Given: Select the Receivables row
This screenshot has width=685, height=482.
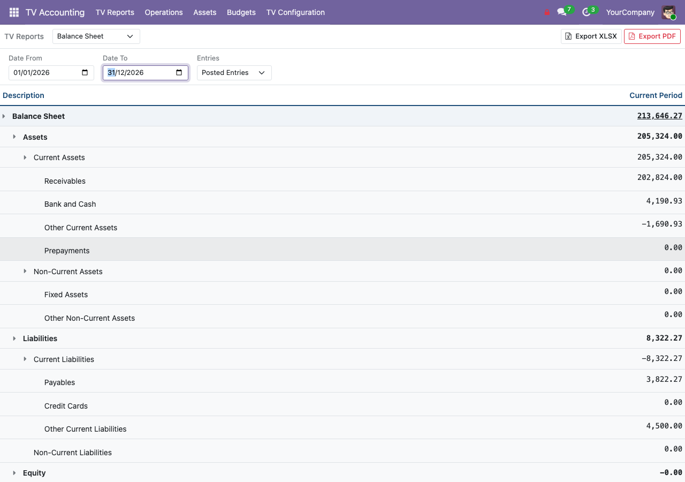Looking at the screenshot, I should point(342,179).
